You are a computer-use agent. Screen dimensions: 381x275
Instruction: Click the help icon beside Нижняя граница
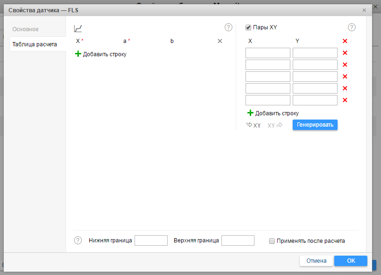(x=78, y=241)
